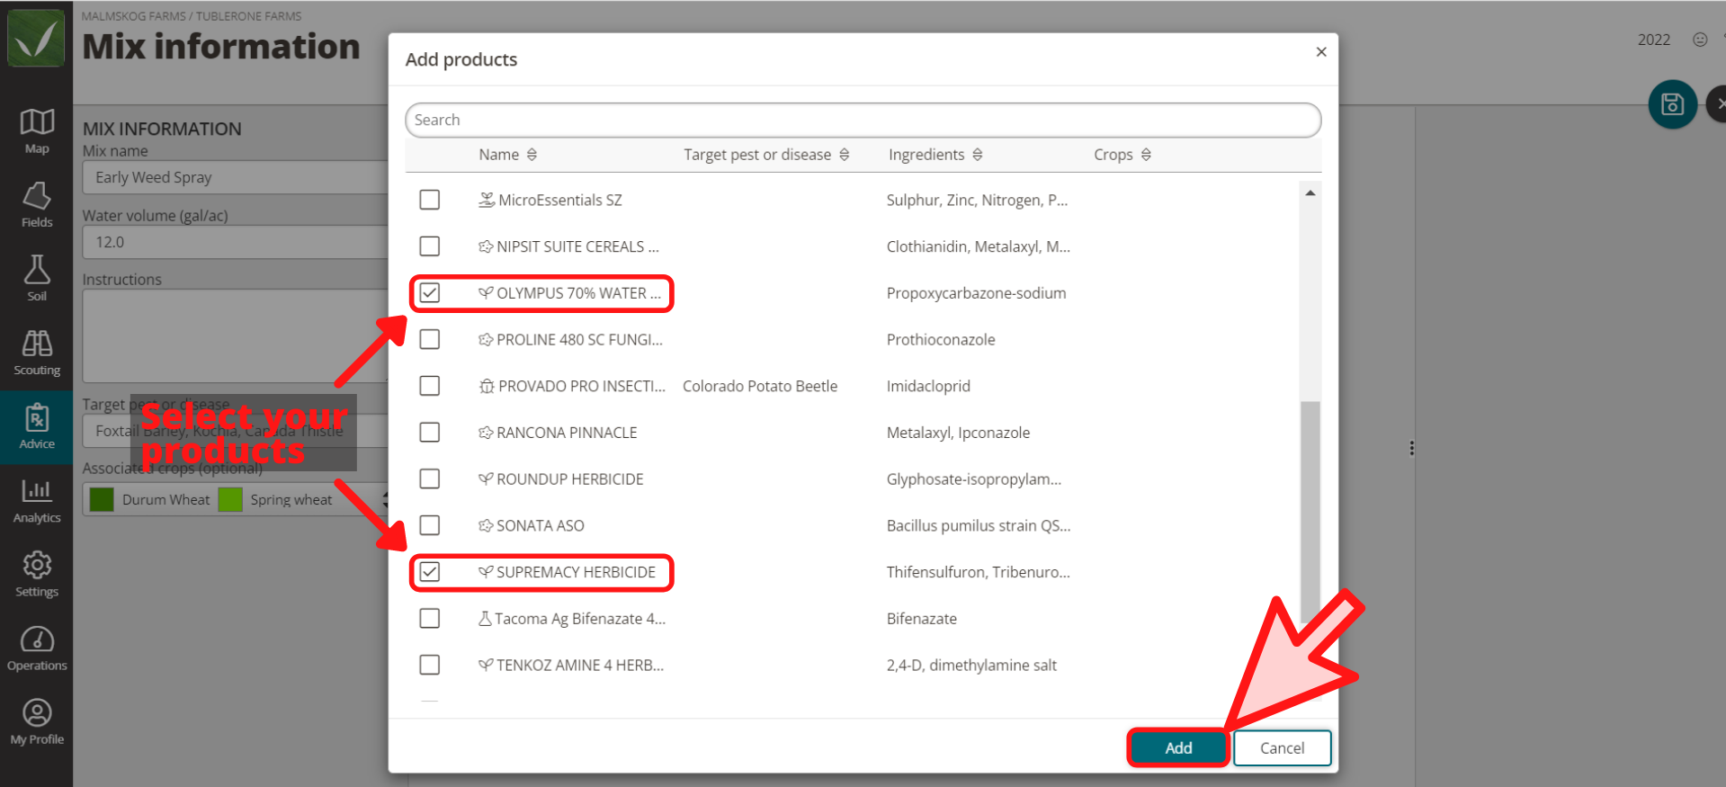Click the Instructions text area
This screenshot has width=1726, height=787.
pyautogui.click(x=236, y=336)
